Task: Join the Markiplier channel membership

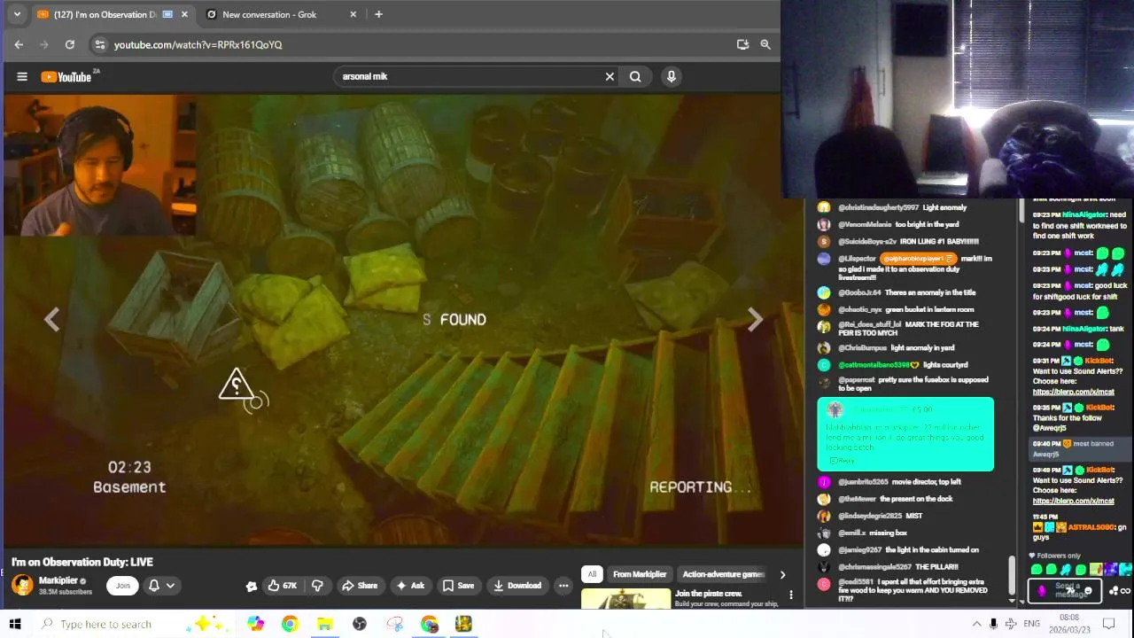Action: point(122,585)
